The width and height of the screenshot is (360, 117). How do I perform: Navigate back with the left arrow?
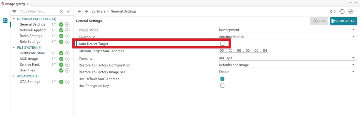point(80,11)
